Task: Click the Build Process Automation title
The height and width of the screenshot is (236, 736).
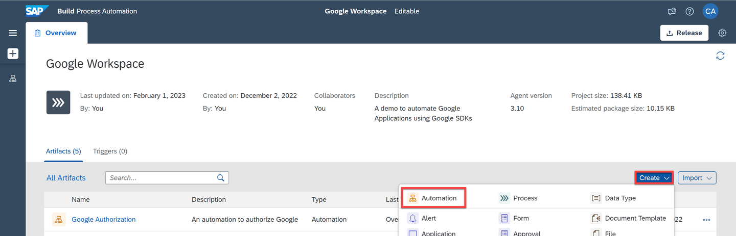Action: tap(97, 11)
